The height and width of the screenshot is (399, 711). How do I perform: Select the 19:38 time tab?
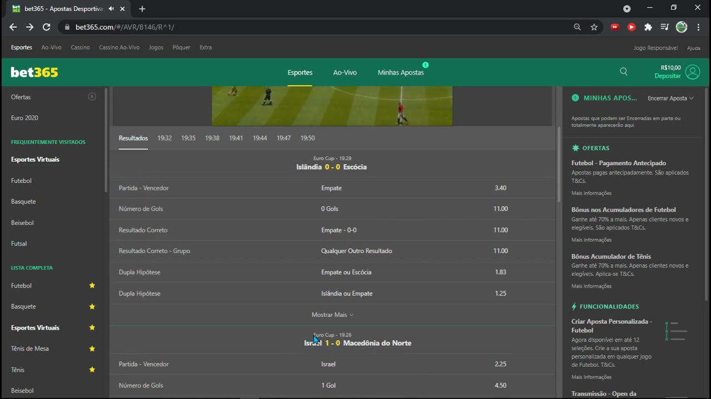[x=212, y=138]
